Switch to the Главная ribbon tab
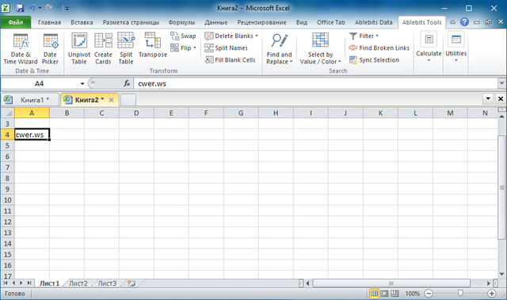This screenshot has width=507, height=300. pyautogui.click(x=49, y=22)
